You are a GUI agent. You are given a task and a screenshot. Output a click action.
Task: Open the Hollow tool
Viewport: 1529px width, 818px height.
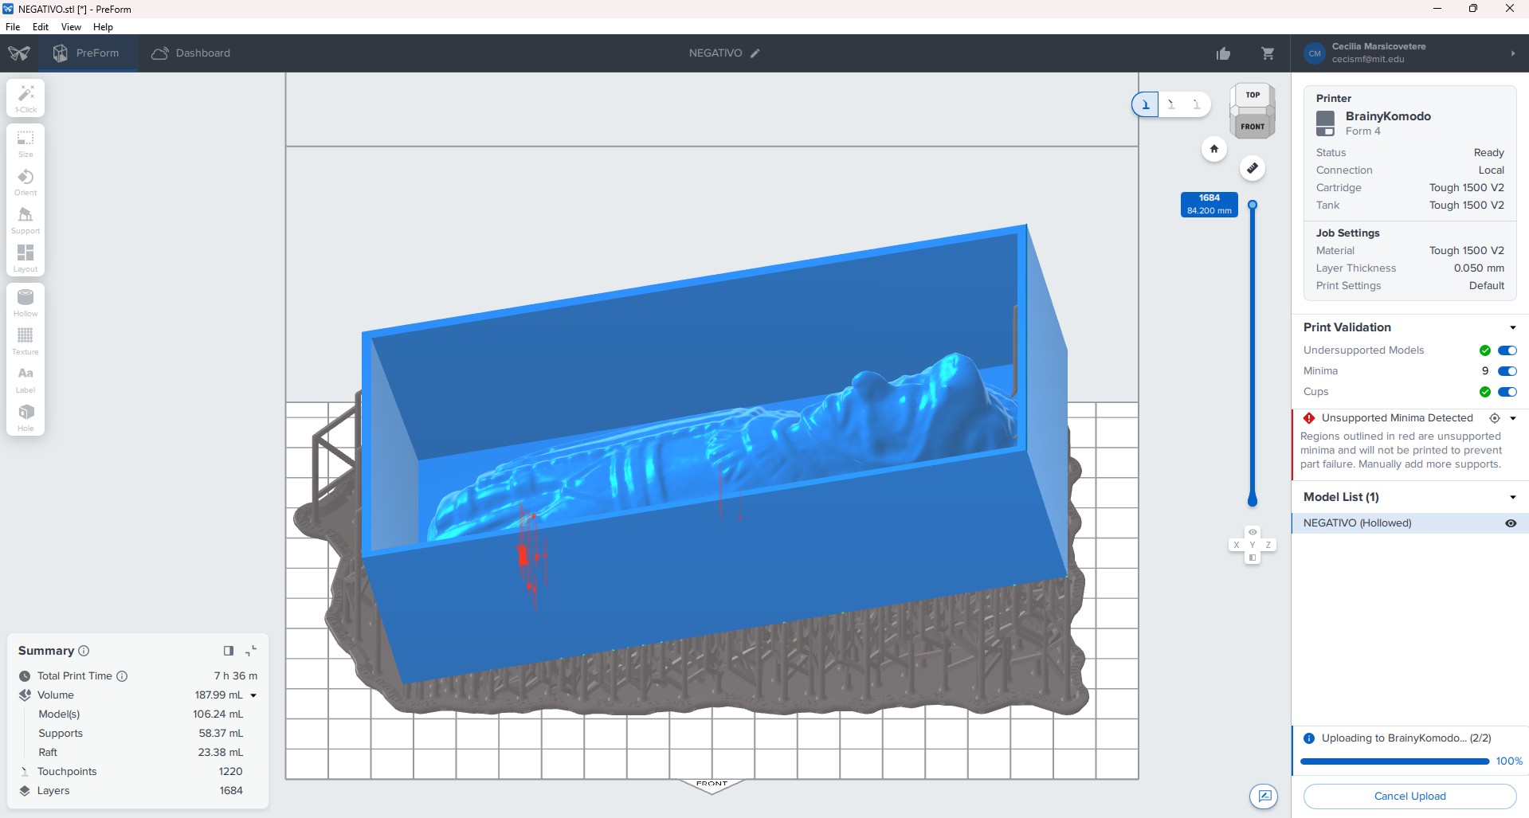[x=25, y=302]
